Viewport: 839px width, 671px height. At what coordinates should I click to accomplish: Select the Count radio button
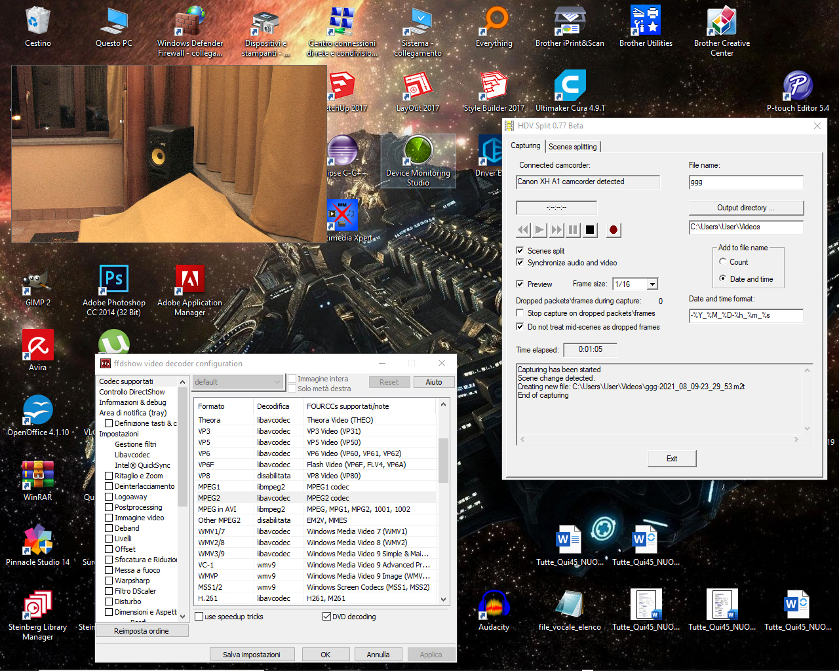point(723,262)
